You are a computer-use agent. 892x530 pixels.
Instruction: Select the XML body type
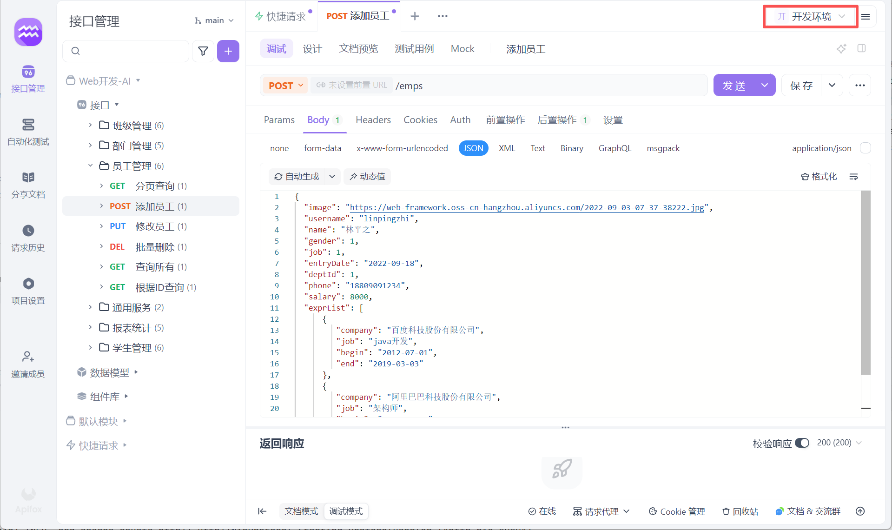click(507, 148)
